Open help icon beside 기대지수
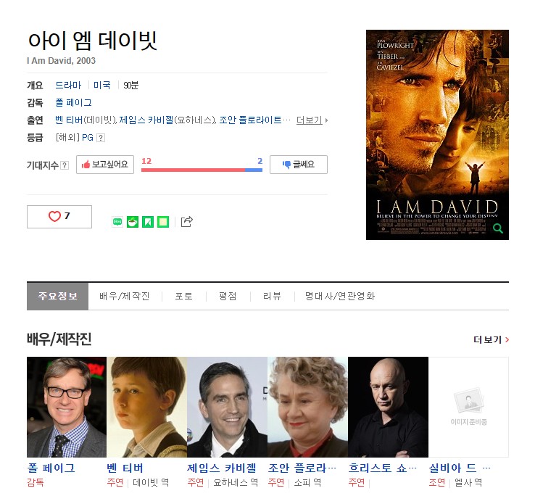The image size is (535, 496). point(64,165)
